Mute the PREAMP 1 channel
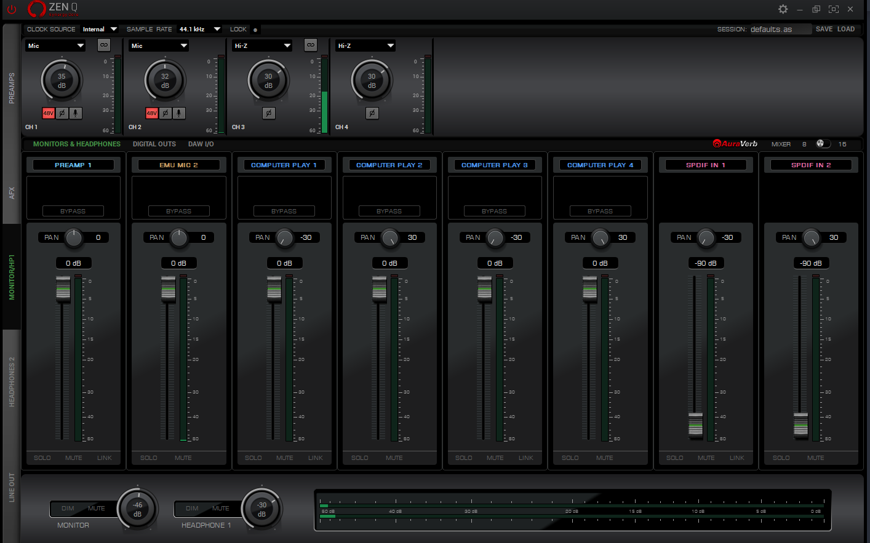Image resolution: width=870 pixels, height=543 pixels. click(x=74, y=458)
